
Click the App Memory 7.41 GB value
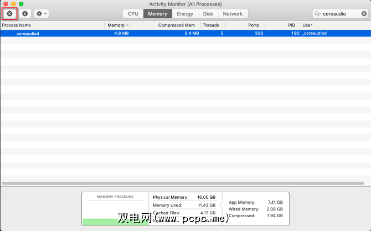pos(275,202)
